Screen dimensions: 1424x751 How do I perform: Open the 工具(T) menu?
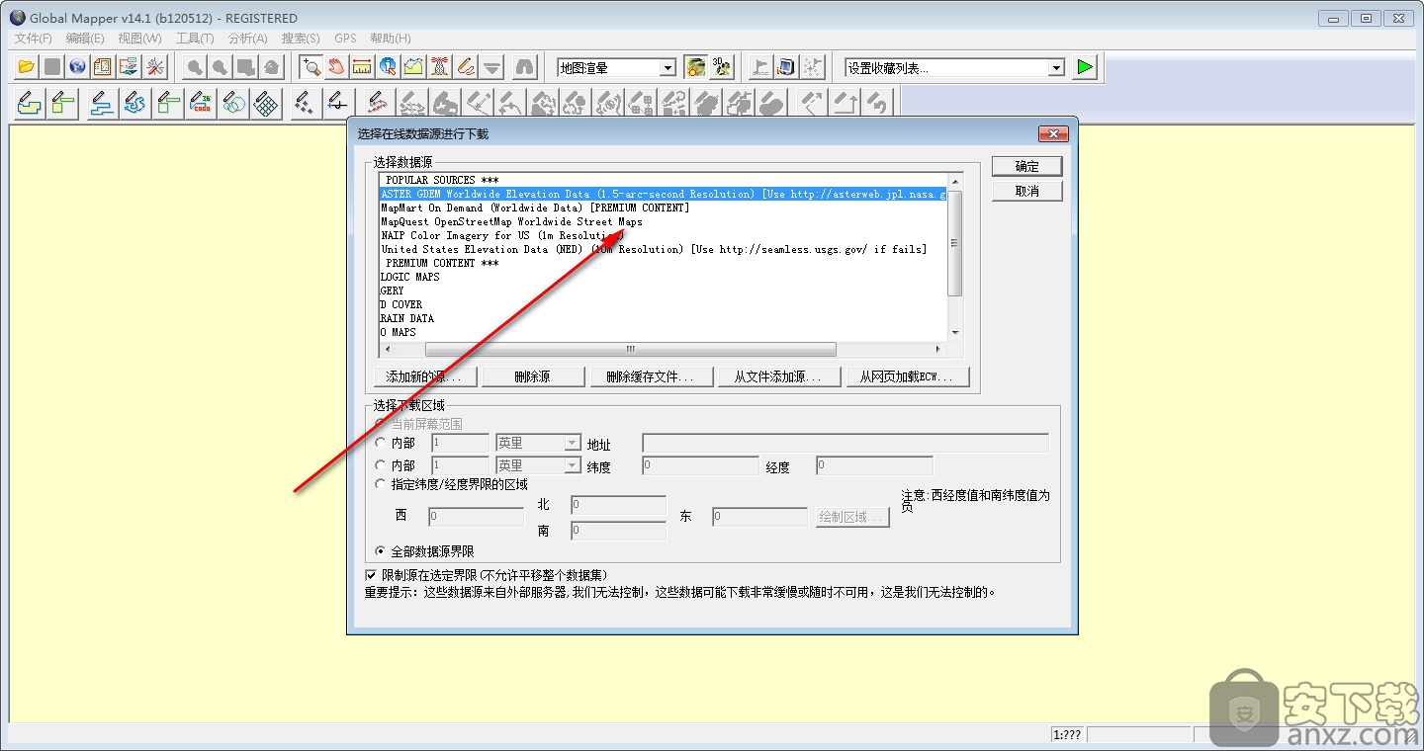coord(195,39)
